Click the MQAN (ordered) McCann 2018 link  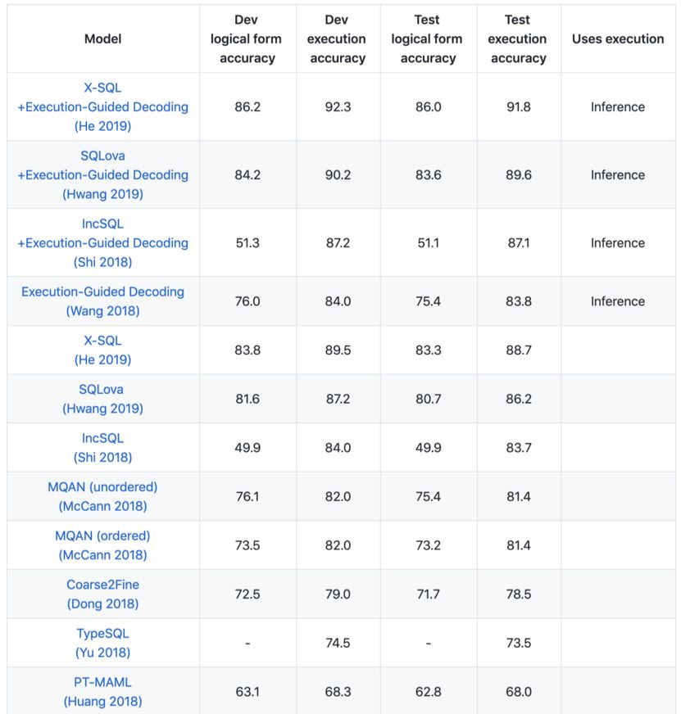tap(102, 545)
